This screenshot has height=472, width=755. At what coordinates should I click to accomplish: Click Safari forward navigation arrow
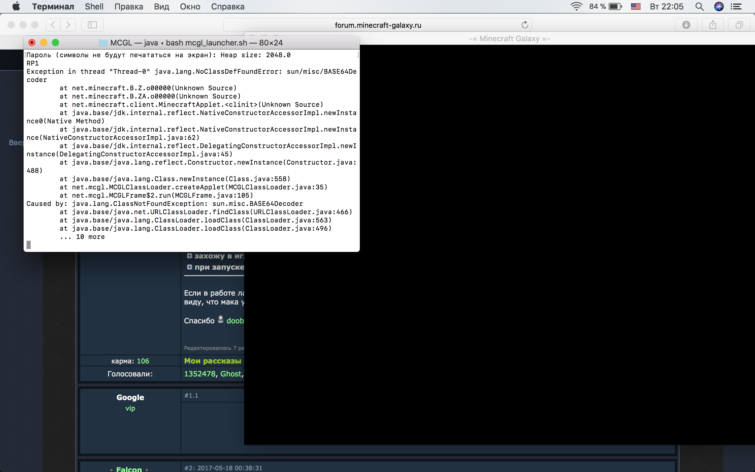68,25
